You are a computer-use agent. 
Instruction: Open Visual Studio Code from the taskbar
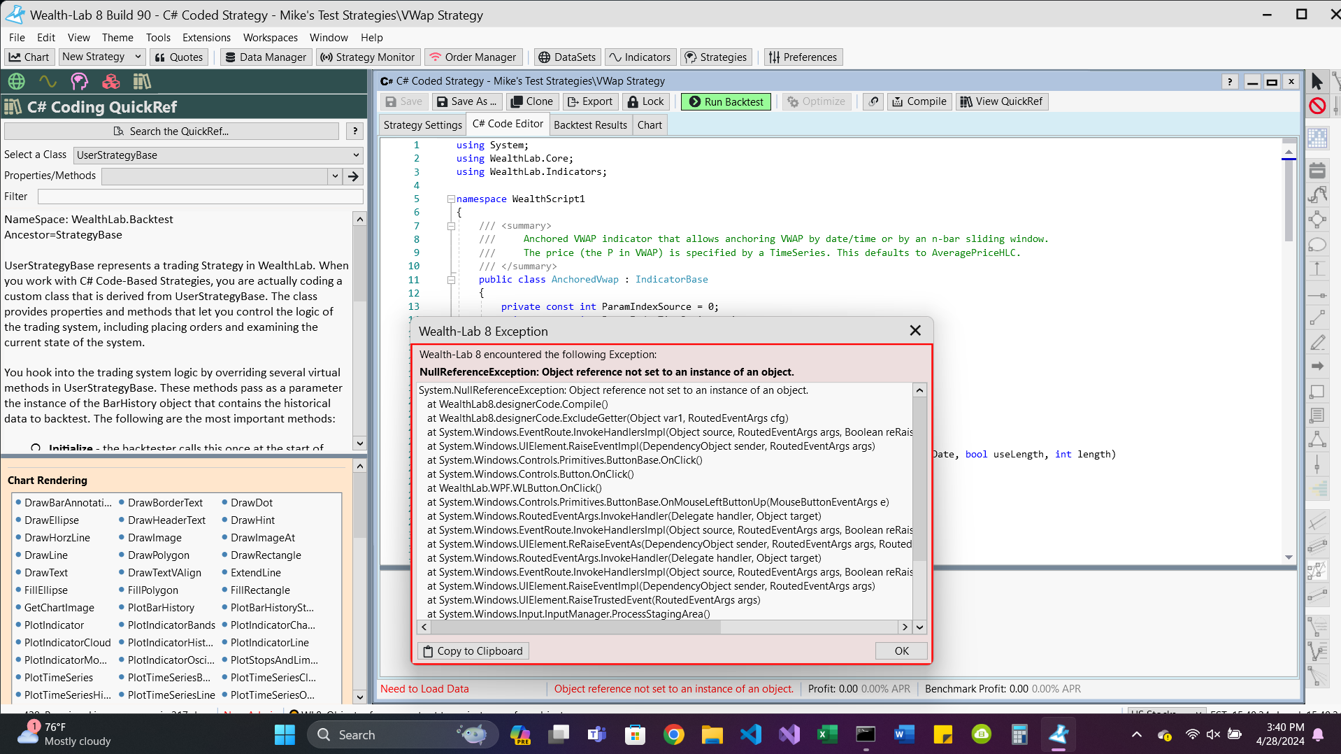(x=750, y=734)
